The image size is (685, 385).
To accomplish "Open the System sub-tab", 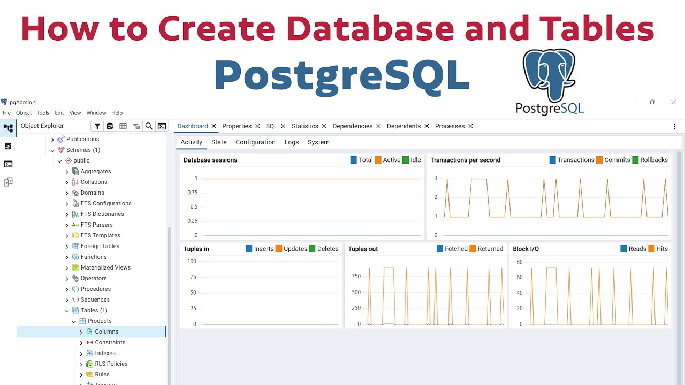I will point(318,142).
